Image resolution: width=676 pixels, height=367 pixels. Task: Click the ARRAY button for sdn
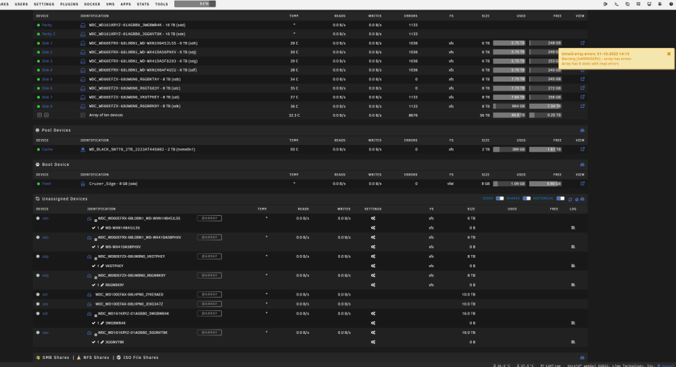[x=210, y=218]
